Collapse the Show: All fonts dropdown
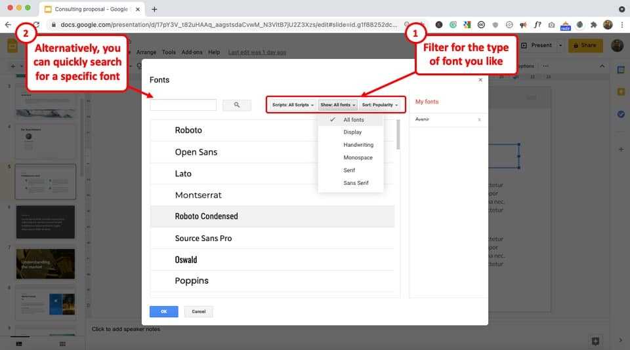Screen dimensions: 630x350 pyautogui.click(x=337, y=105)
